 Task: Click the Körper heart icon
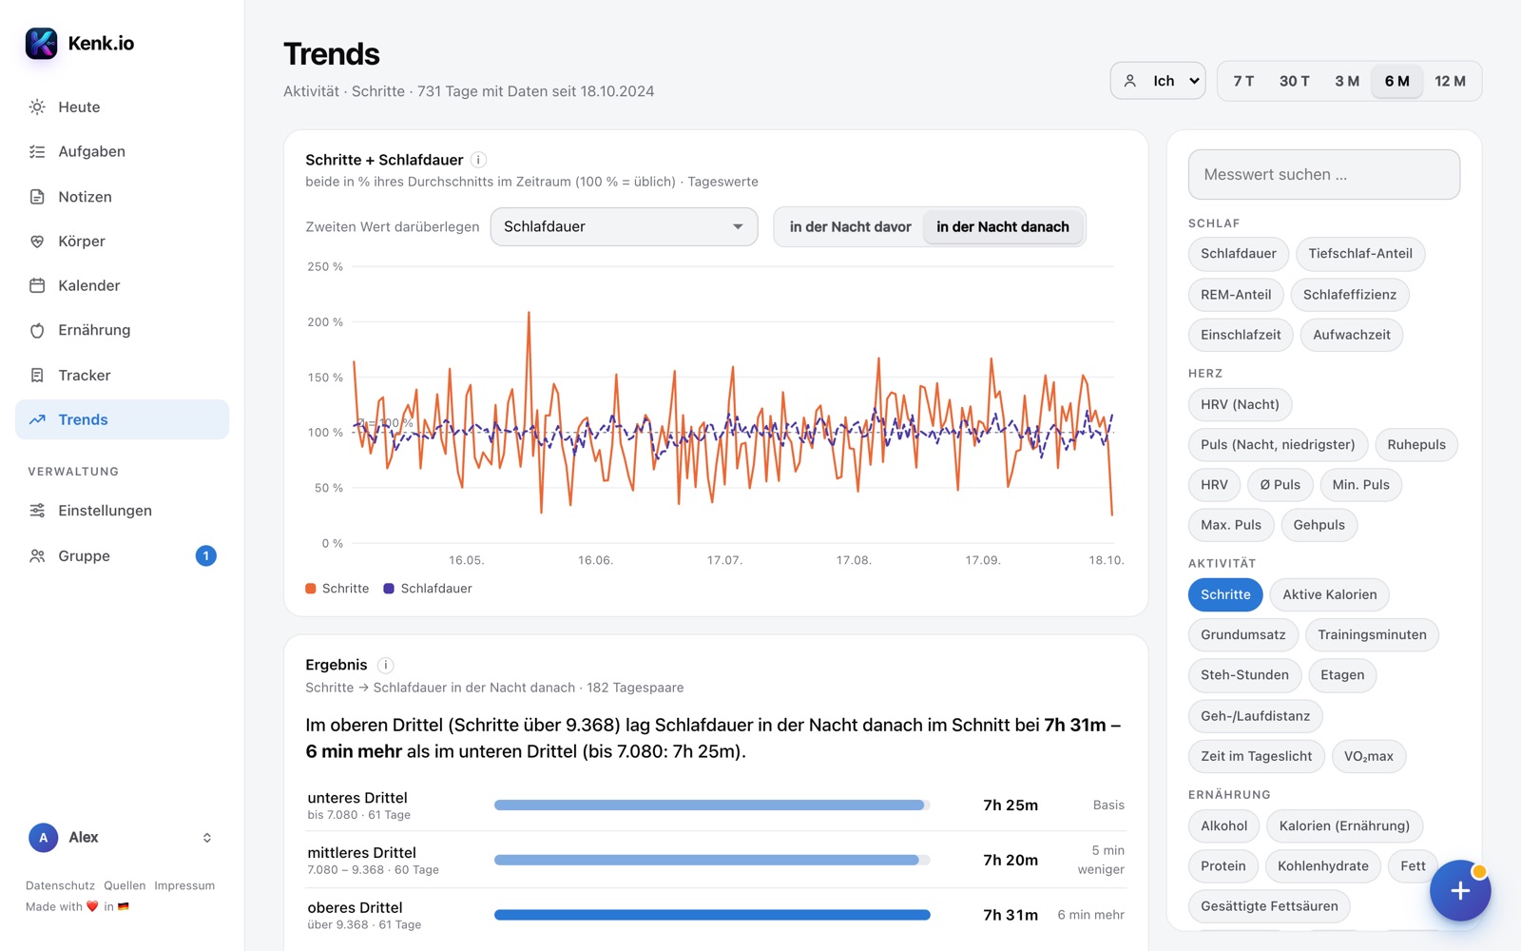37,242
